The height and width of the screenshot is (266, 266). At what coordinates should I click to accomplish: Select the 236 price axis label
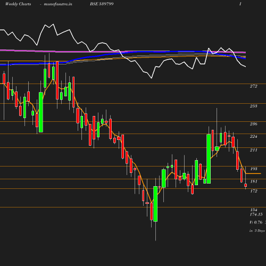coord(253,124)
